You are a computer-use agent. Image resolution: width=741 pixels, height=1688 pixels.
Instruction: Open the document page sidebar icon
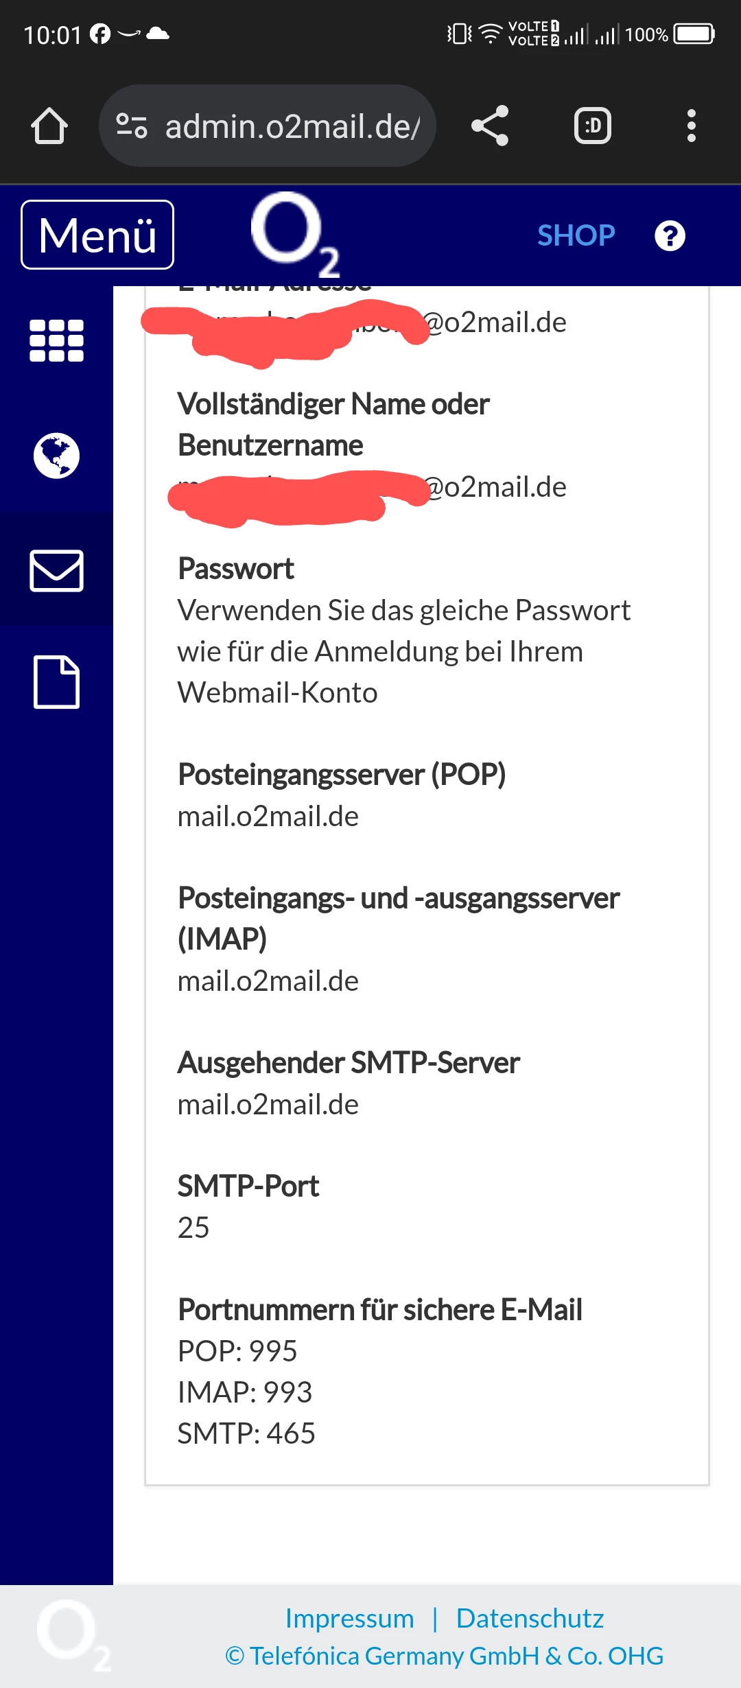pyautogui.click(x=56, y=682)
